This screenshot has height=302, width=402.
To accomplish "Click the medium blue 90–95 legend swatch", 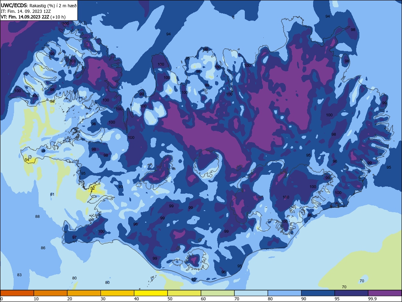I will pyautogui.click(x=318, y=293).
